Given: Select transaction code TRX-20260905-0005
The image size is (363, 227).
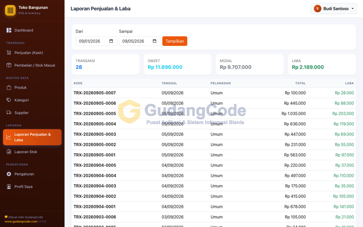Looking at the screenshot, I should [95, 113].
